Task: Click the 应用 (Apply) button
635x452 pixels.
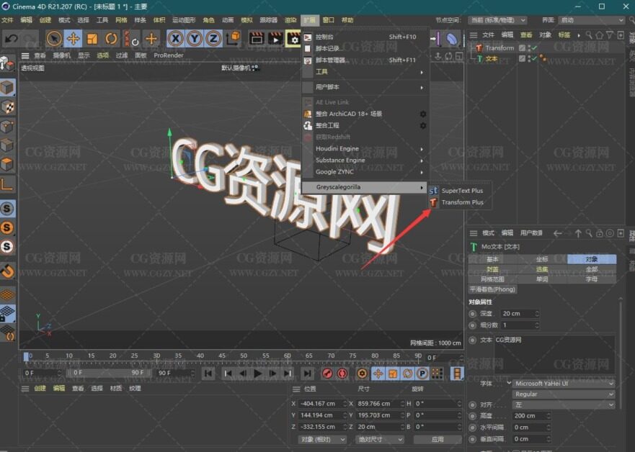Action: click(x=438, y=439)
